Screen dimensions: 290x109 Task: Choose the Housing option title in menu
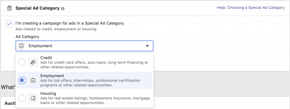tap(48, 93)
